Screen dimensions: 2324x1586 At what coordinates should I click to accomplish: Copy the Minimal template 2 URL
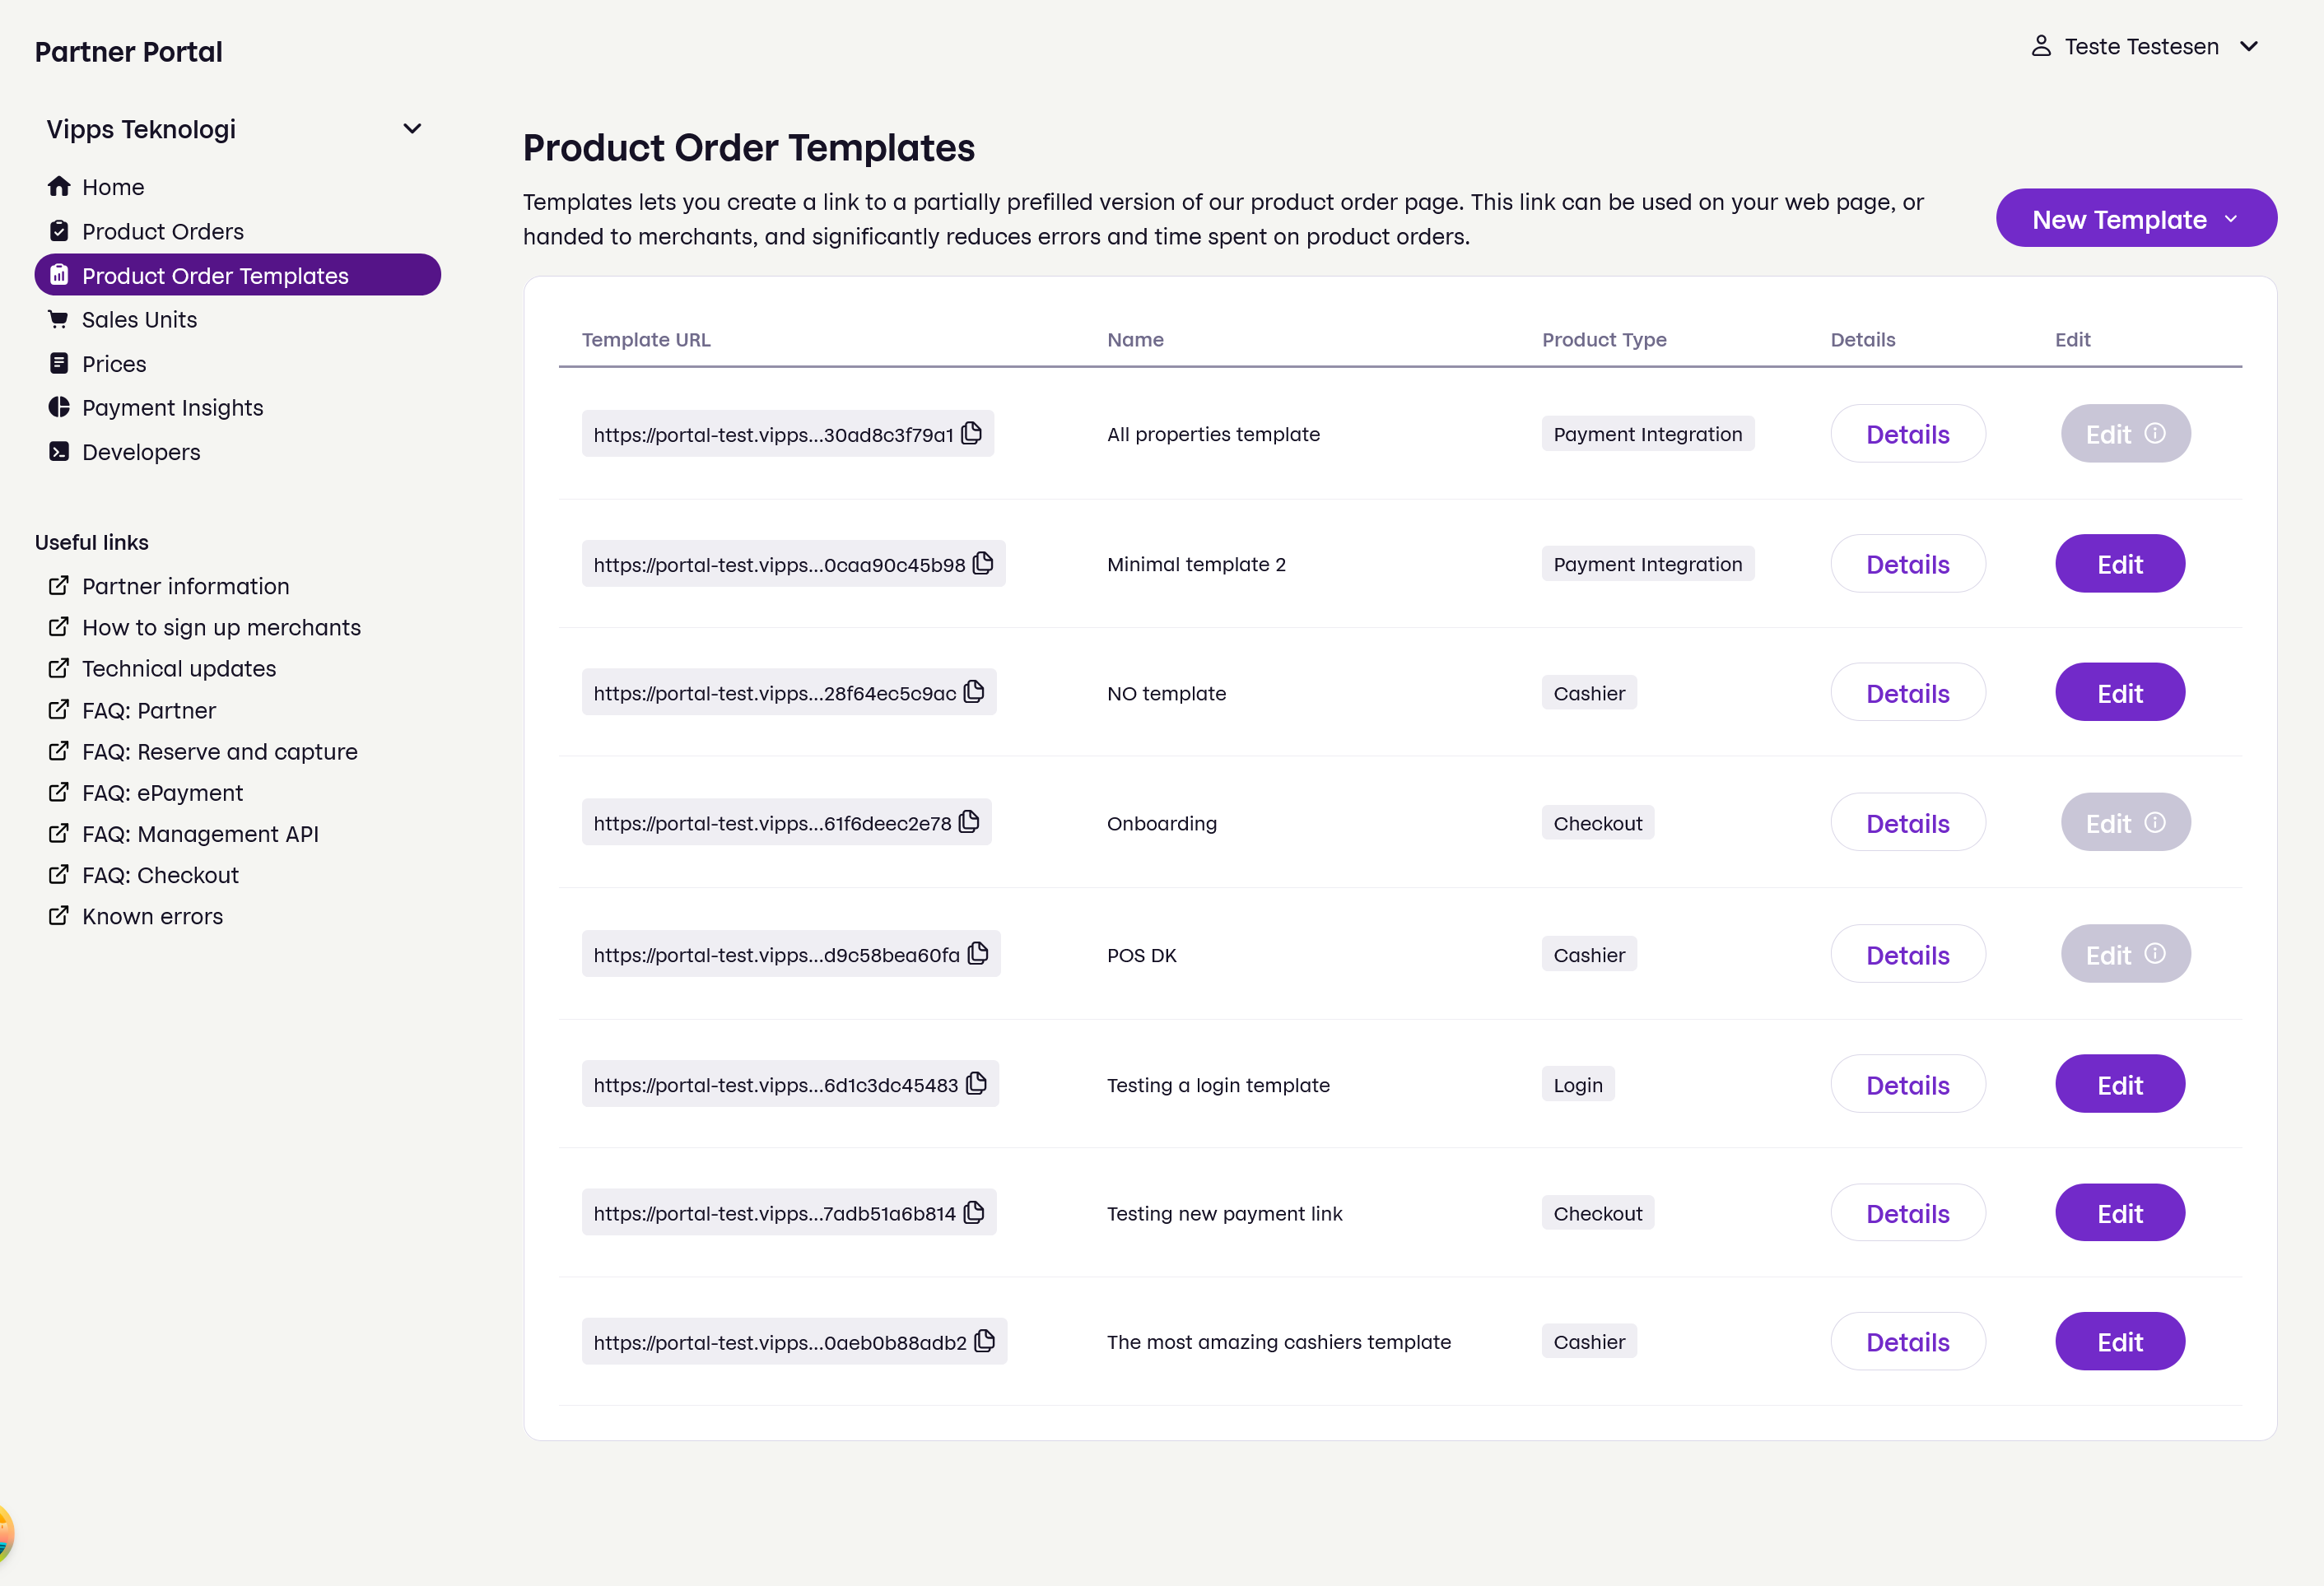pyautogui.click(x=983, y=563)
